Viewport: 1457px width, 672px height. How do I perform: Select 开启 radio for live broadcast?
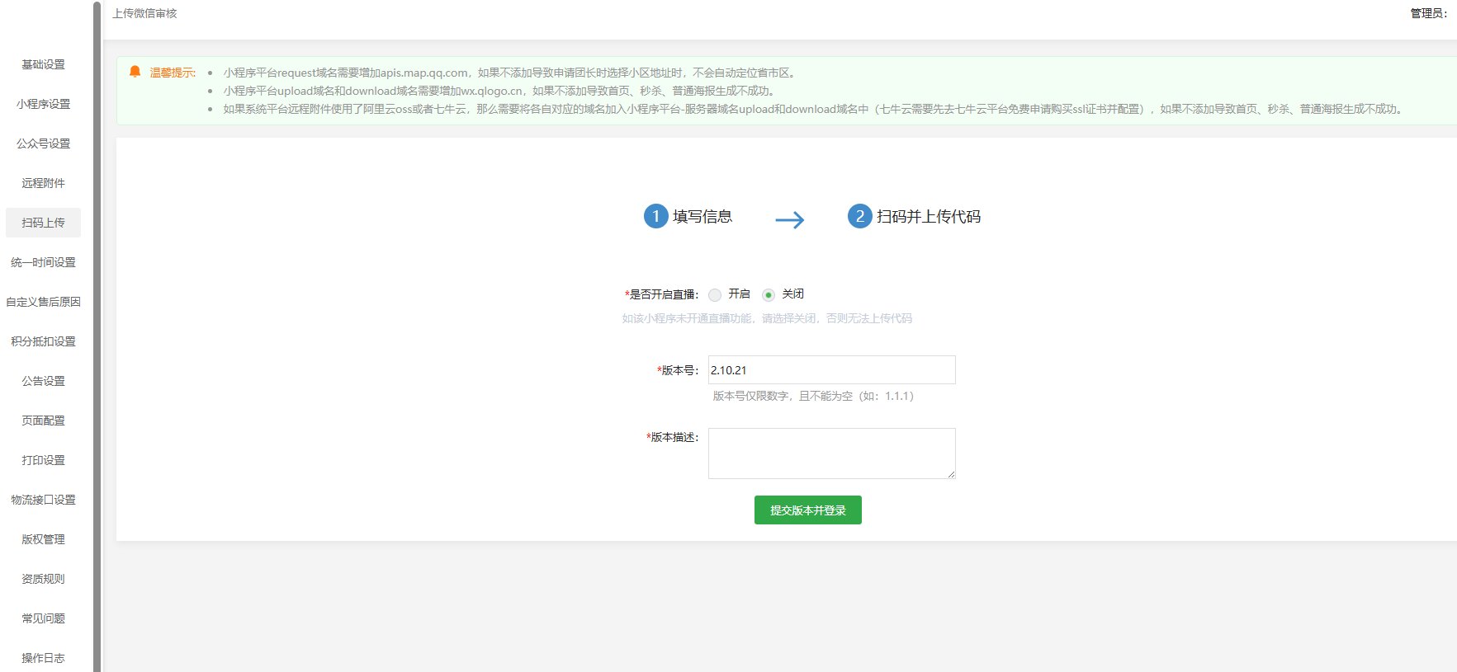tap(715, 295)
